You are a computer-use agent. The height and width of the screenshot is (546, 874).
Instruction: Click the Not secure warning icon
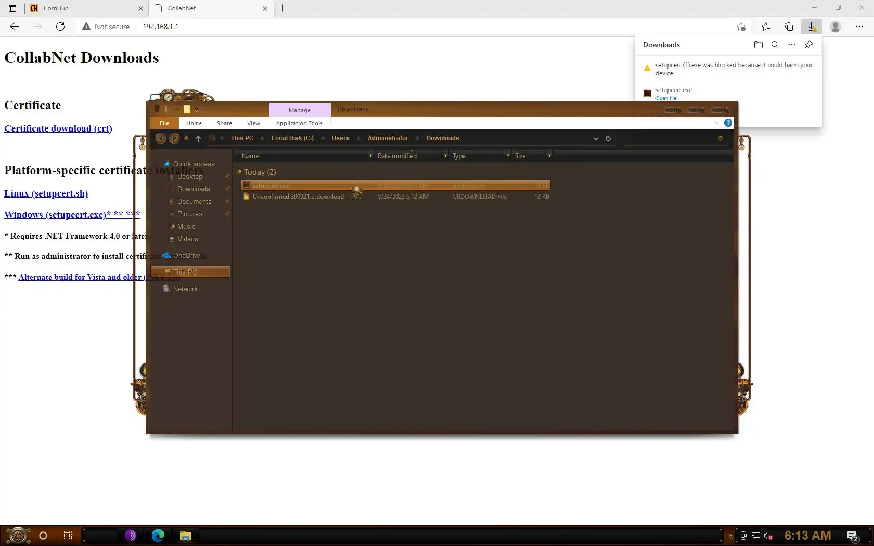pyautogui.click(x=86, y=27)
